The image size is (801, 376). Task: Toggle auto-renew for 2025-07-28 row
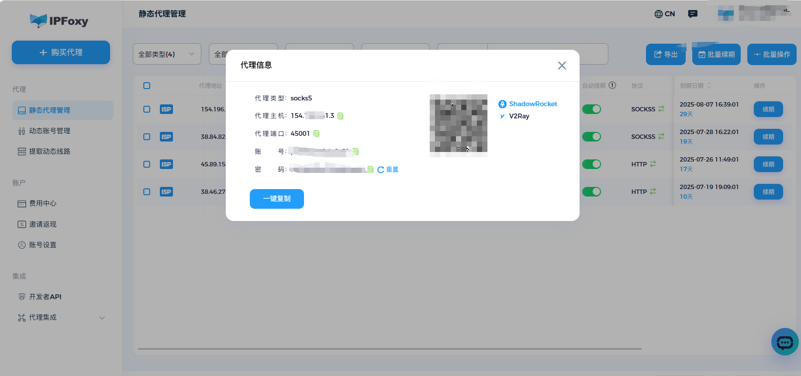(591, 137)
